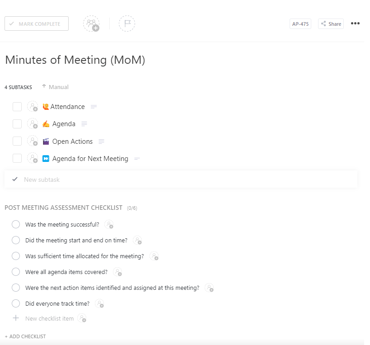This screenshot has width=370, height=345.
Task: Open description icon beside Agenda for Next Meeting
Action: click(137, 159)
